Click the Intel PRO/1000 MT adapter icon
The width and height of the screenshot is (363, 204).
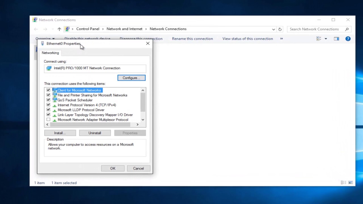click(49, 68)
